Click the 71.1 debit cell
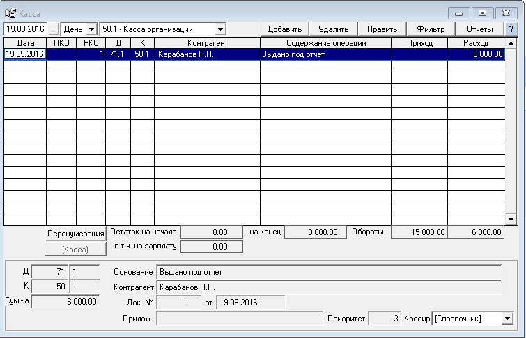526x338 pixels. click(x=118, y=54)
